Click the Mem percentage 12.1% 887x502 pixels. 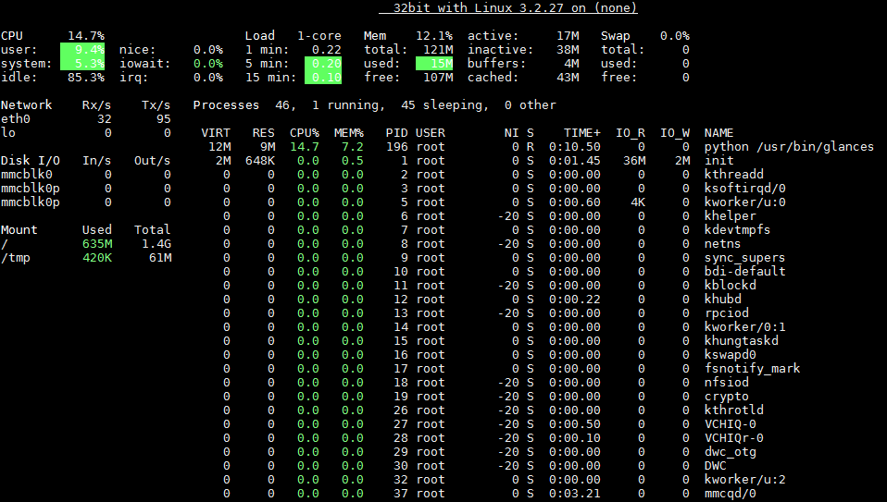point(434,35)
